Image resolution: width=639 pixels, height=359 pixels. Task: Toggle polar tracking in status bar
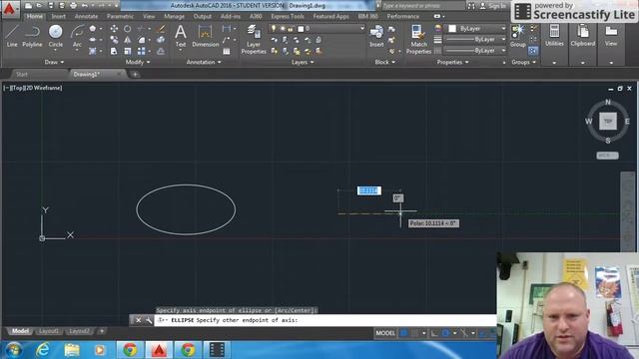(x=446, y=333)
